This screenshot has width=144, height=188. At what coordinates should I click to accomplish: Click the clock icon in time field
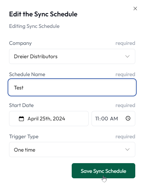(x=128, y=118)
